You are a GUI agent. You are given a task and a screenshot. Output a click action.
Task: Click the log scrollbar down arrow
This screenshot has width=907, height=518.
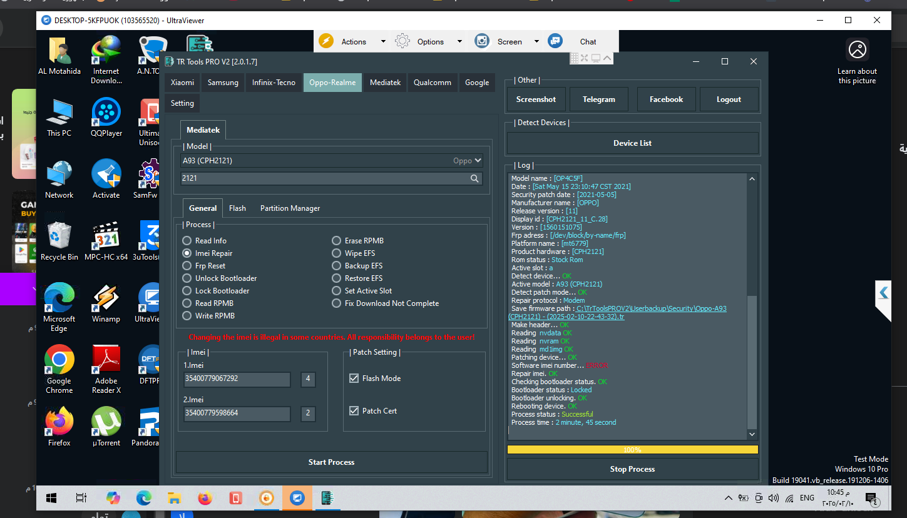point(752,434)
